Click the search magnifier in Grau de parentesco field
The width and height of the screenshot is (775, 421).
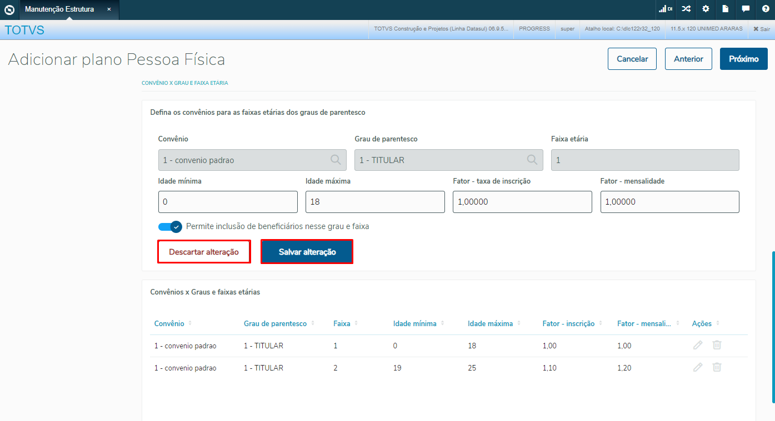coord(532,160)
